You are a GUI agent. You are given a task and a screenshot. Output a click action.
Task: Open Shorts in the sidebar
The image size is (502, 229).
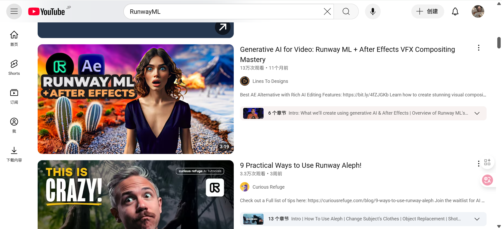[14, 67]
